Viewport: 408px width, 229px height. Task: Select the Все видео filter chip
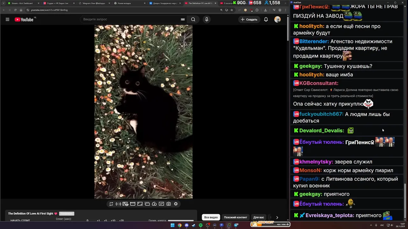[211, 217]
